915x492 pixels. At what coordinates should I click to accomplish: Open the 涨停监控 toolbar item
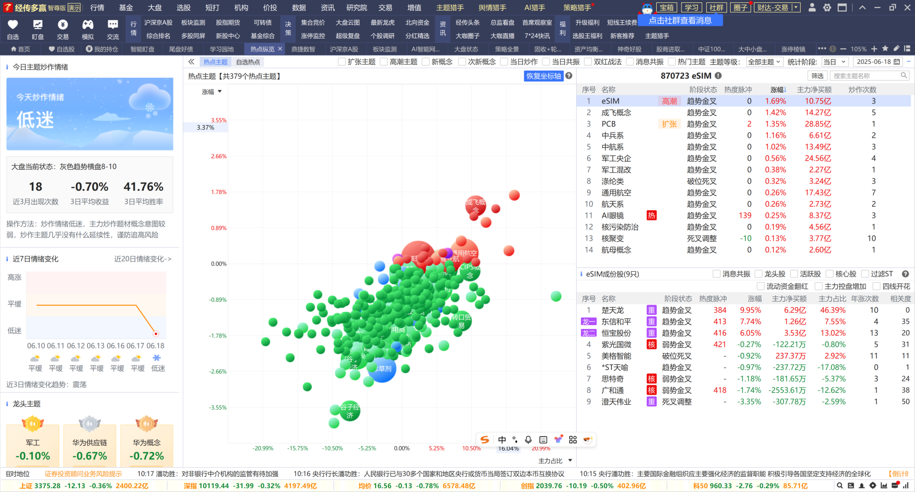tap(313, 36)
